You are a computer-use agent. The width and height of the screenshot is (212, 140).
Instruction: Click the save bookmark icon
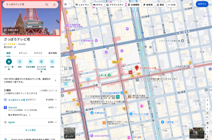click(20, 62)
